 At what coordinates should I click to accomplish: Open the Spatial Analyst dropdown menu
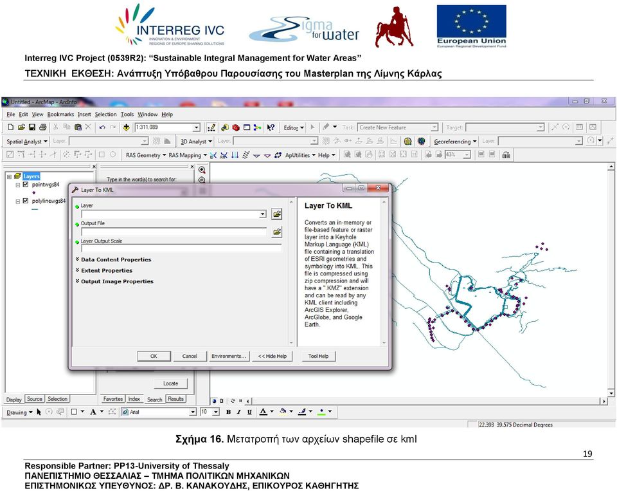point(27,141)
